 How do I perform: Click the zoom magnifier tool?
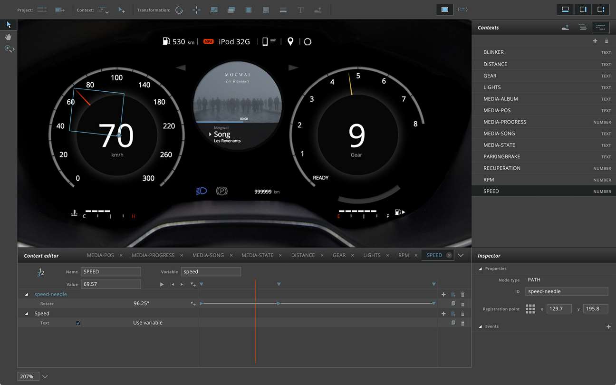[9, 48]
